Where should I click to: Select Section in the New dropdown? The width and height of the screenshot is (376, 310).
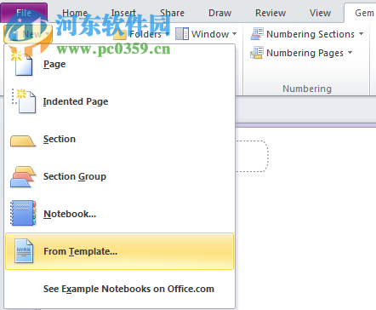119,139
